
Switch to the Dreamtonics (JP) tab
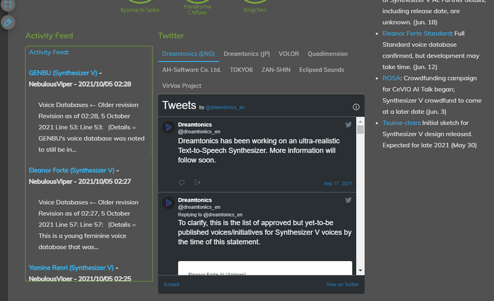(247, 54)
